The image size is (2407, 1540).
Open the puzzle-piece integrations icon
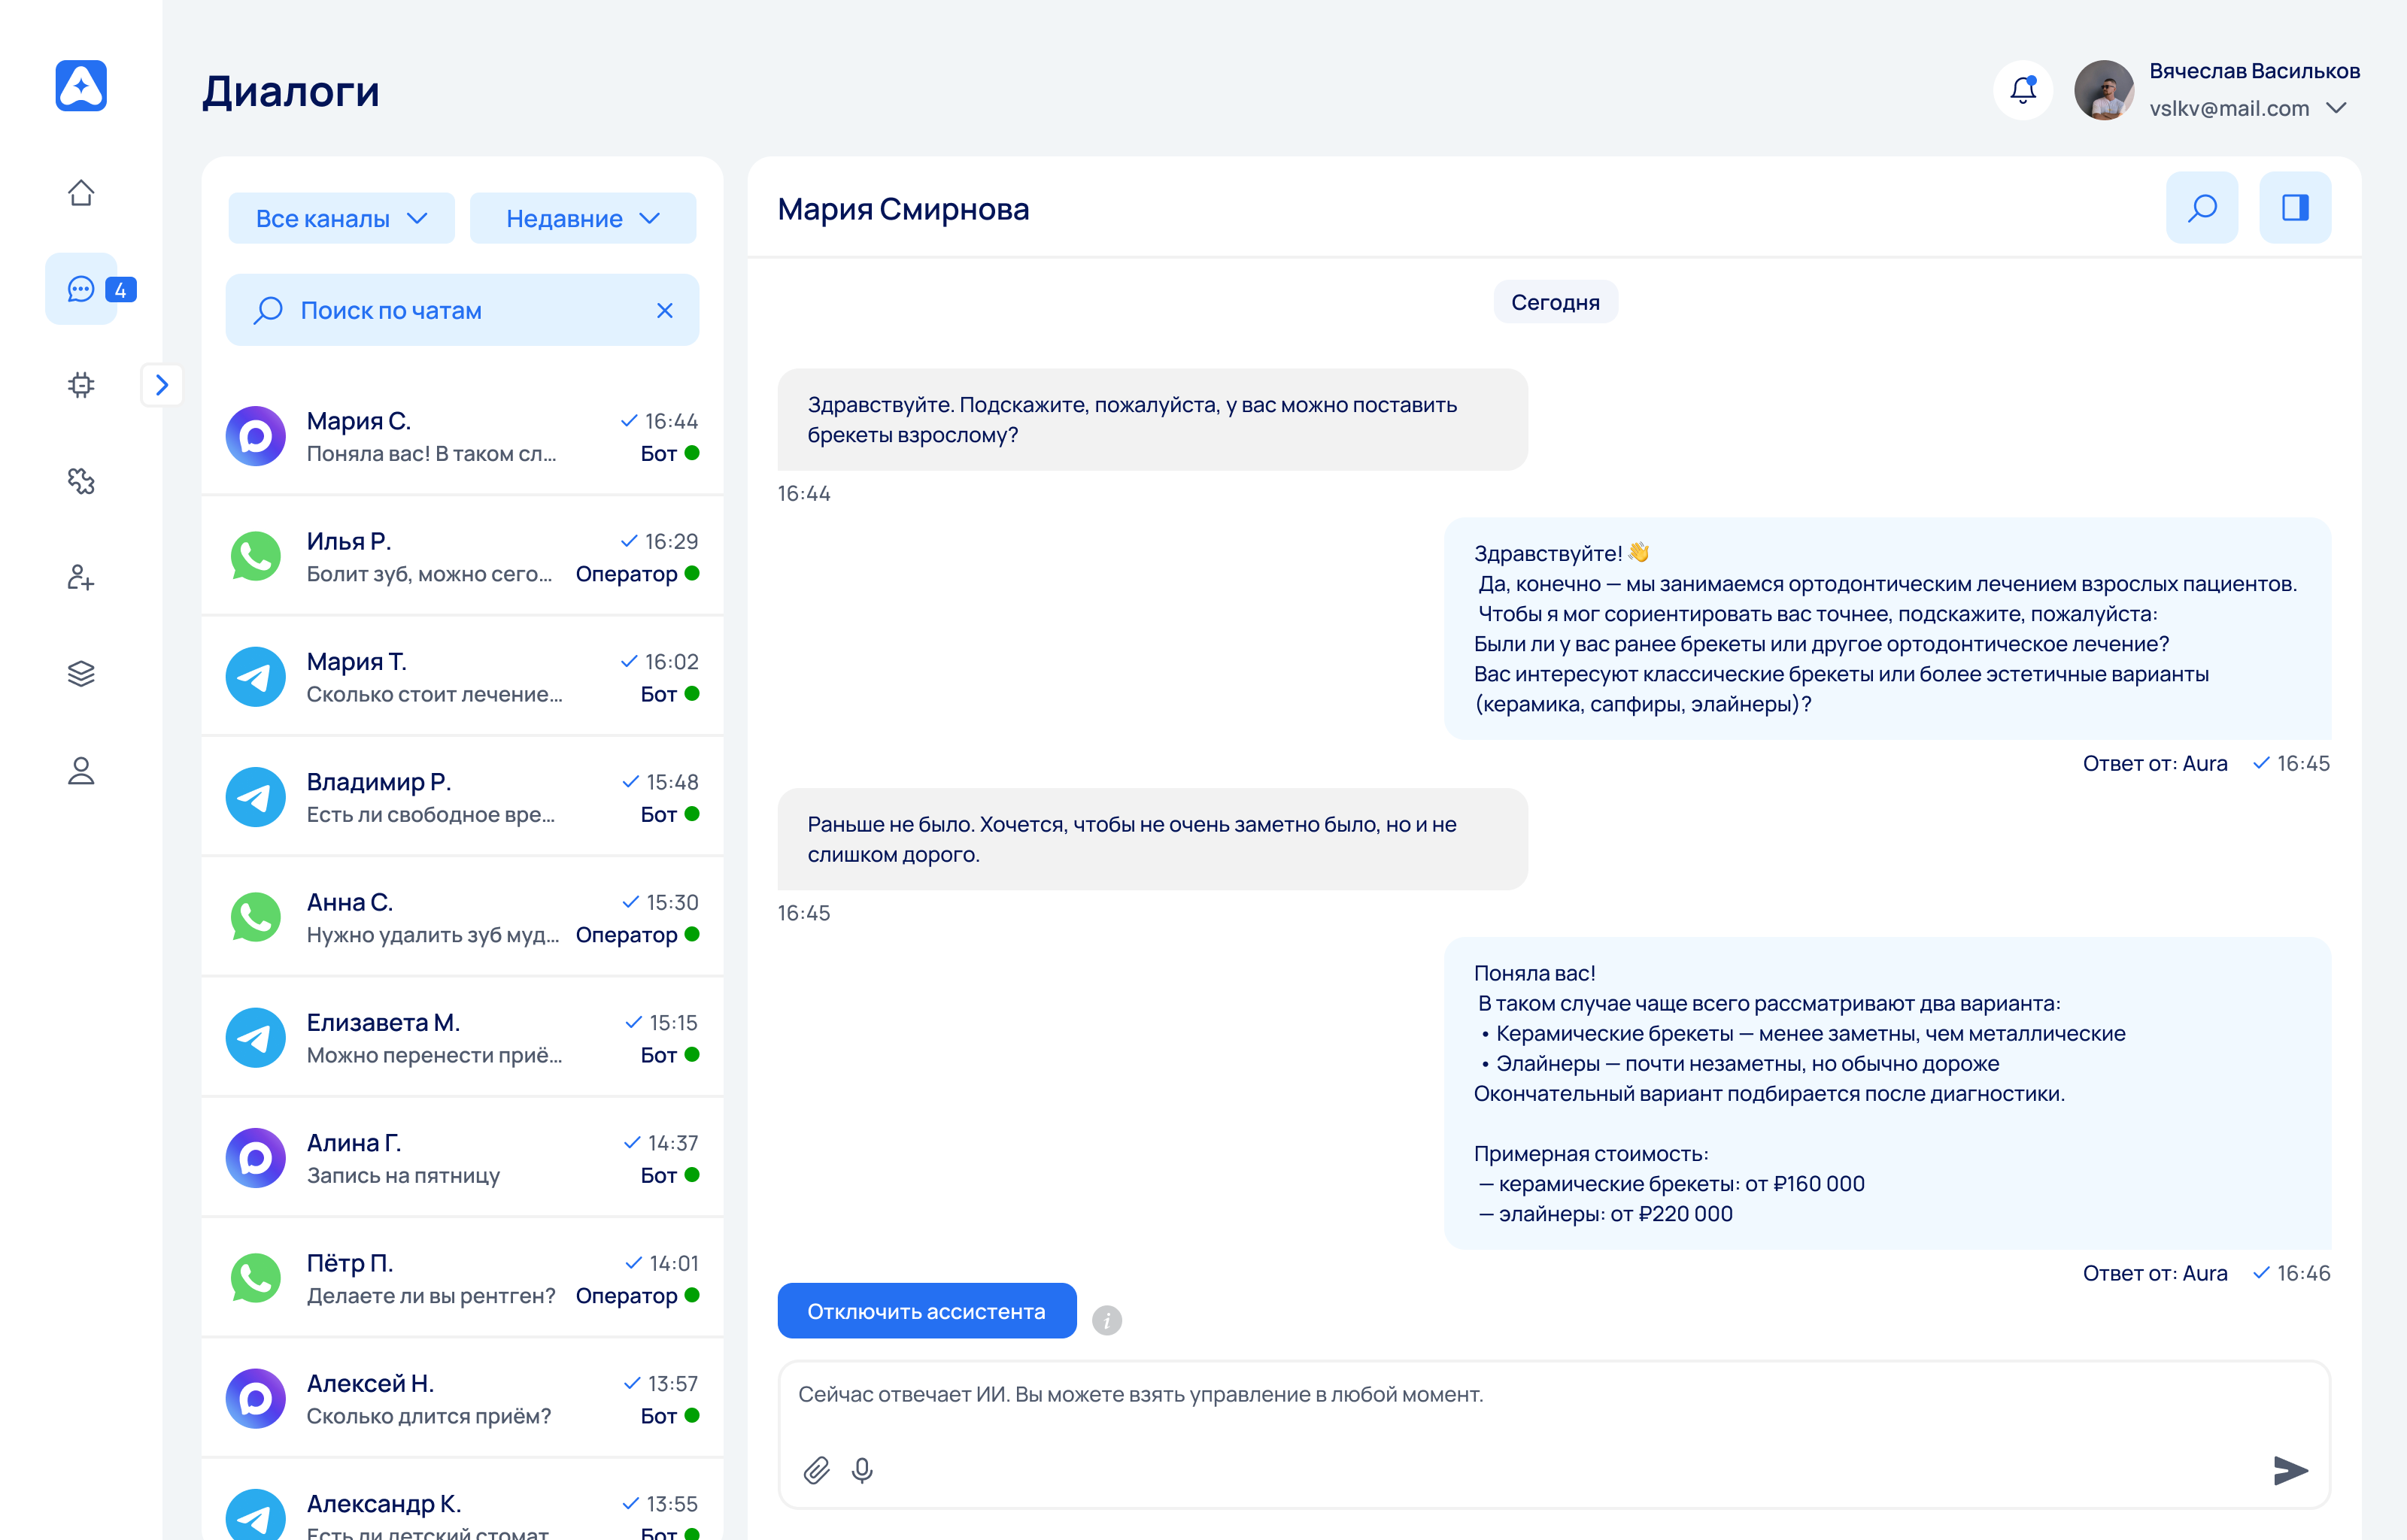point(81,481)
